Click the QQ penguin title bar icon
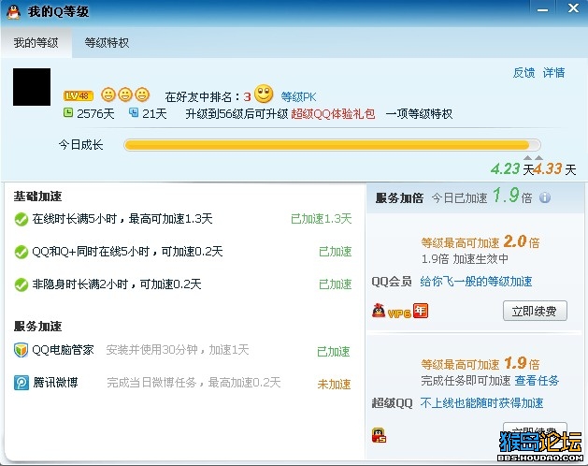This screenshot has width=588, height=466. (14, 11)
